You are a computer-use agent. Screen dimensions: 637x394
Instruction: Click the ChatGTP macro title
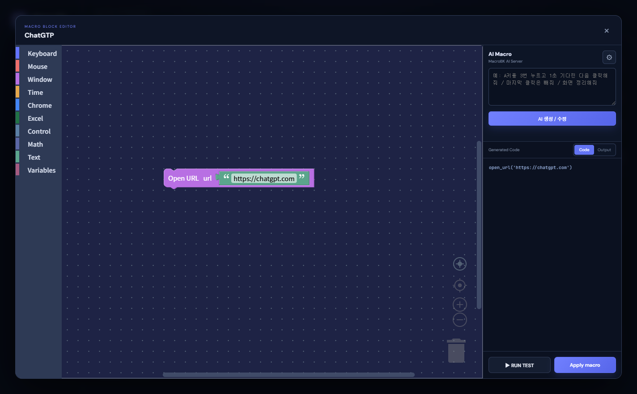pyautogui.click(x=39, y=35)
